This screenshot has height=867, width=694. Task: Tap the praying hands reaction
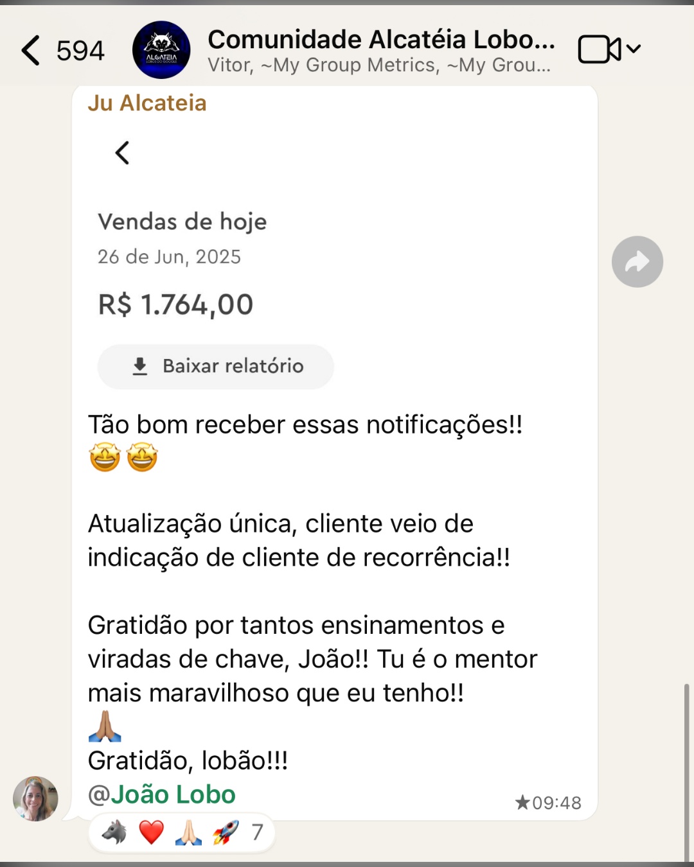pos(188,832)
